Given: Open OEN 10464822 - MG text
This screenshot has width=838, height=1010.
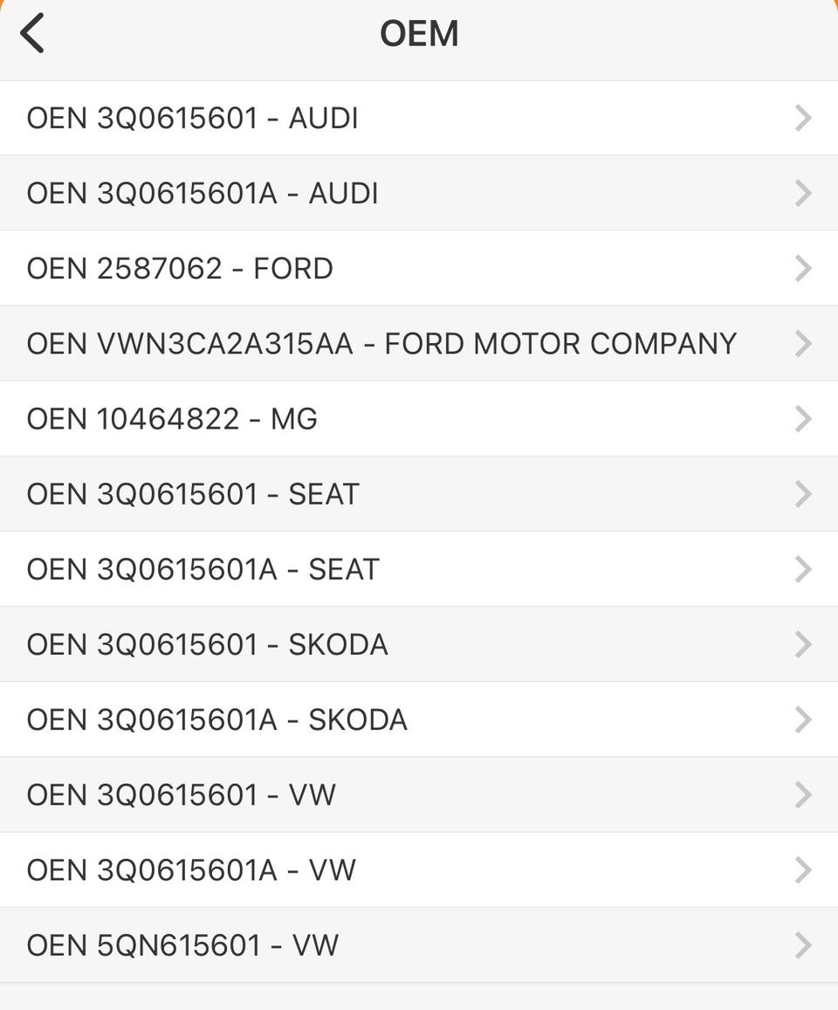Looking at the screenshot, I should pyautogui.click(x=172, y=419).
